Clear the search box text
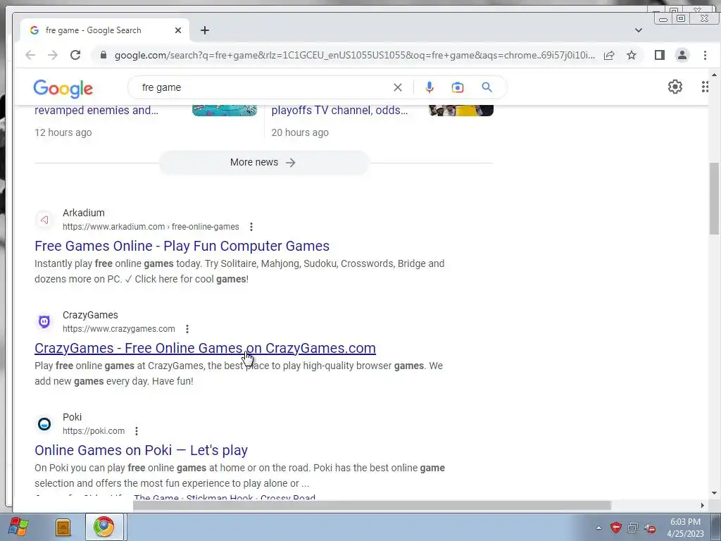Screen dimensions: 721x541 coord(398,87)
